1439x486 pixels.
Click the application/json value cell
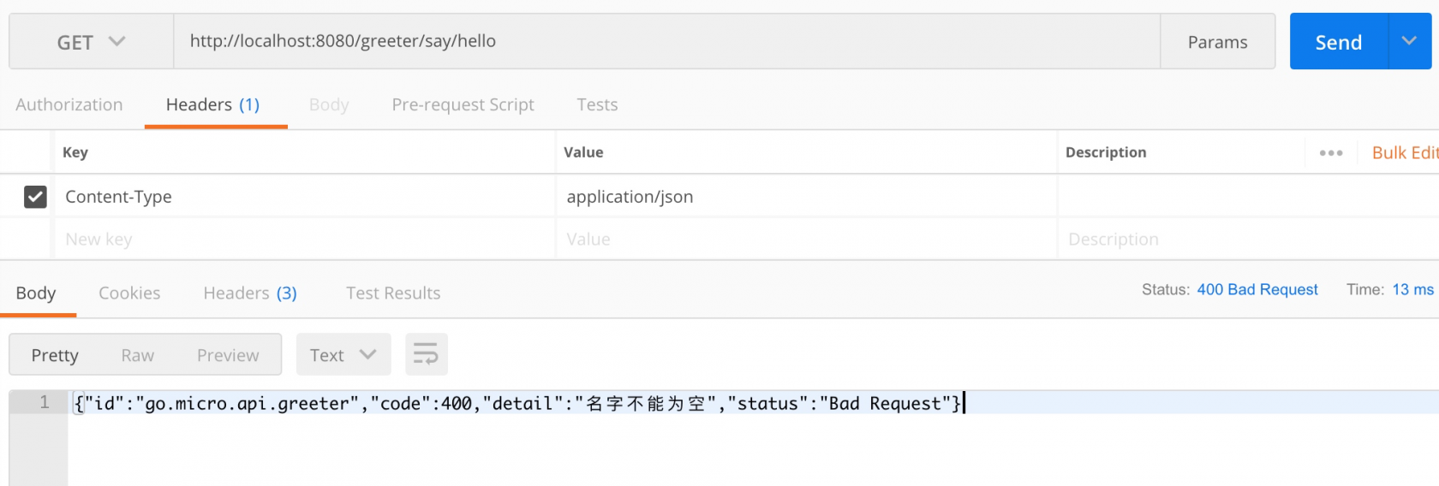[x=806, y=197]
